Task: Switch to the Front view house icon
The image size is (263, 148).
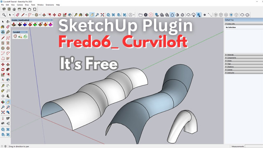Action: click(x=14, y=9)
